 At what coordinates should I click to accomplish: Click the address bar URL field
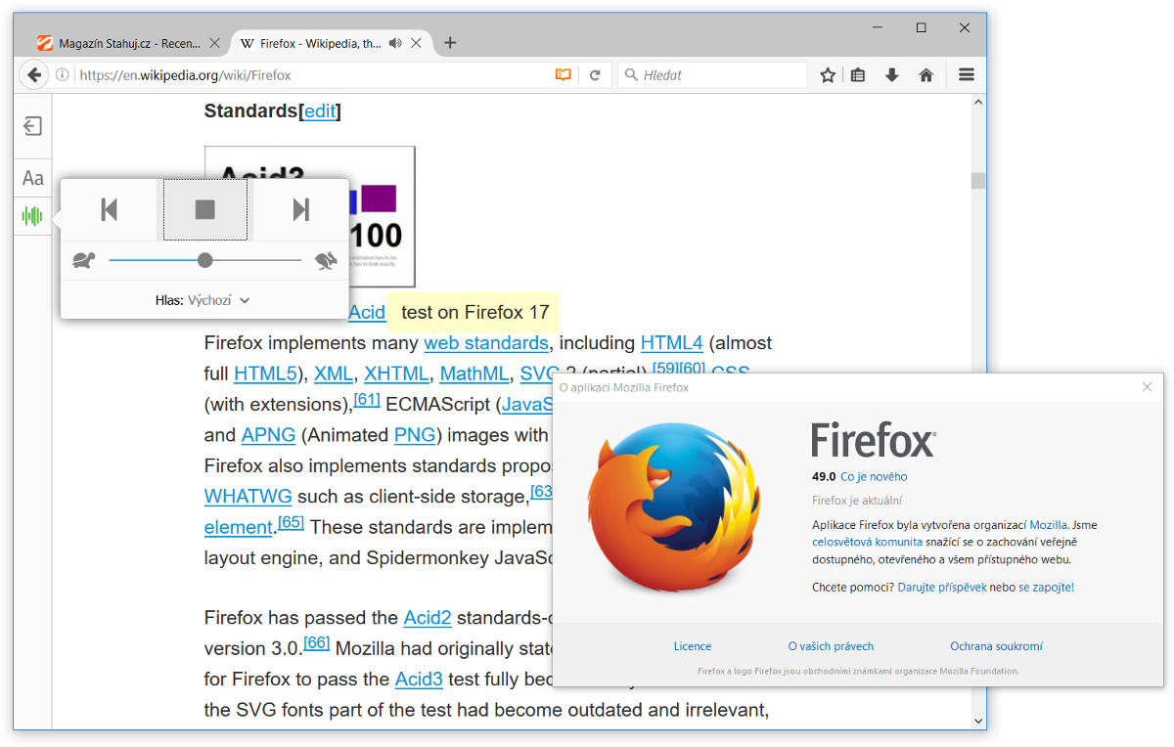coord(313,75)
